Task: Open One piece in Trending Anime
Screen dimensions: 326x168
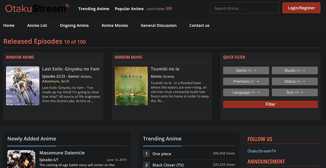Action: (x=162, y=154)
